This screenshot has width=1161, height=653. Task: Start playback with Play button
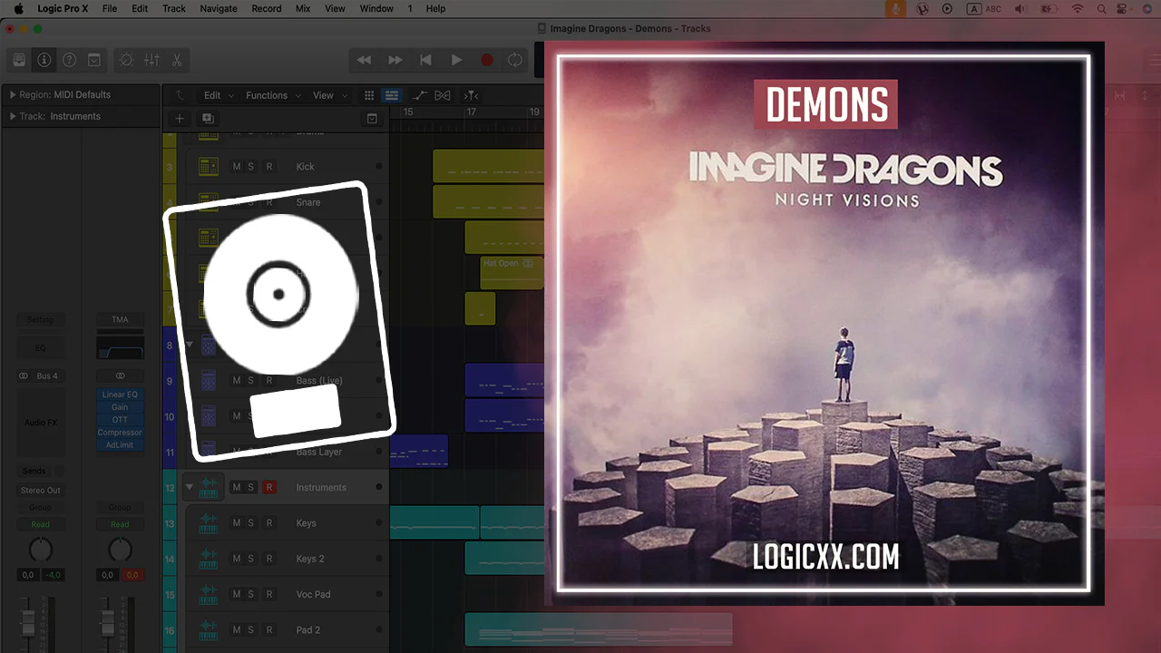456,60
